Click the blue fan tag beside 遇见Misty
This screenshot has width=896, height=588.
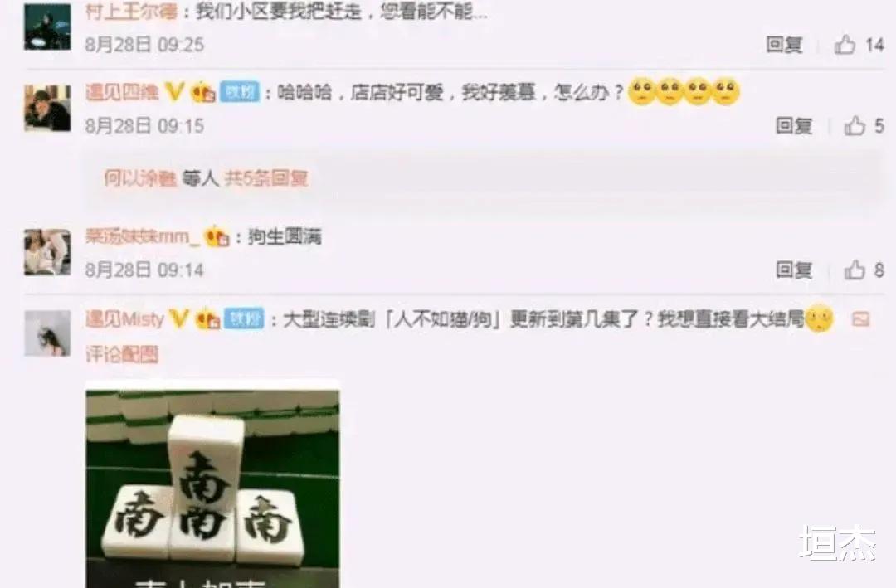(x=245, y=318)
